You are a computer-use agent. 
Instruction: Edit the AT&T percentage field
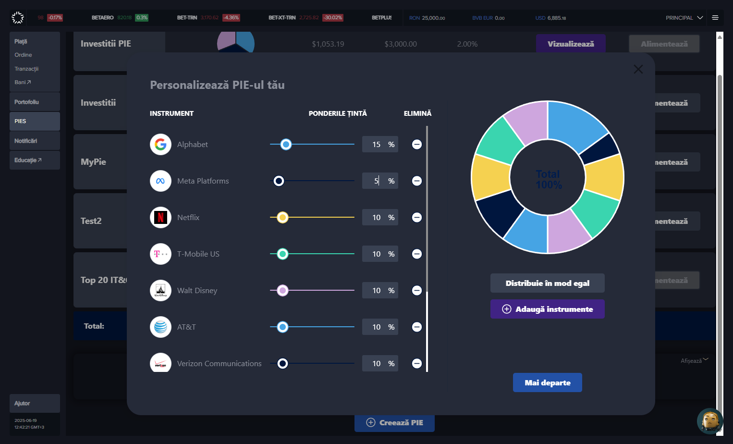pyautogui.click(x=380, y=327)
